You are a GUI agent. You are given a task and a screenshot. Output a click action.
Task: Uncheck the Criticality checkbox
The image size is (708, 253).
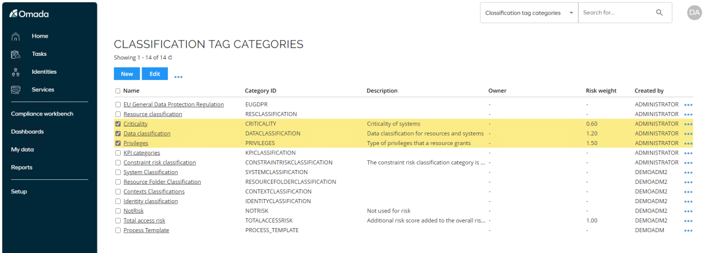(x=118, y=124)
